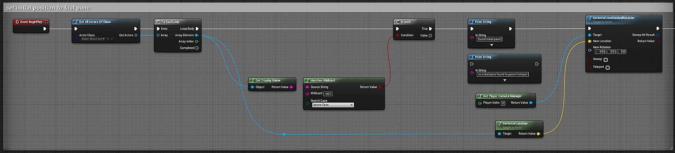Image resolution: width=675 pixels, height=153 pixels.
Task: Click the ForEachLoop Array Element pin
Action: (x=197, y=35)
